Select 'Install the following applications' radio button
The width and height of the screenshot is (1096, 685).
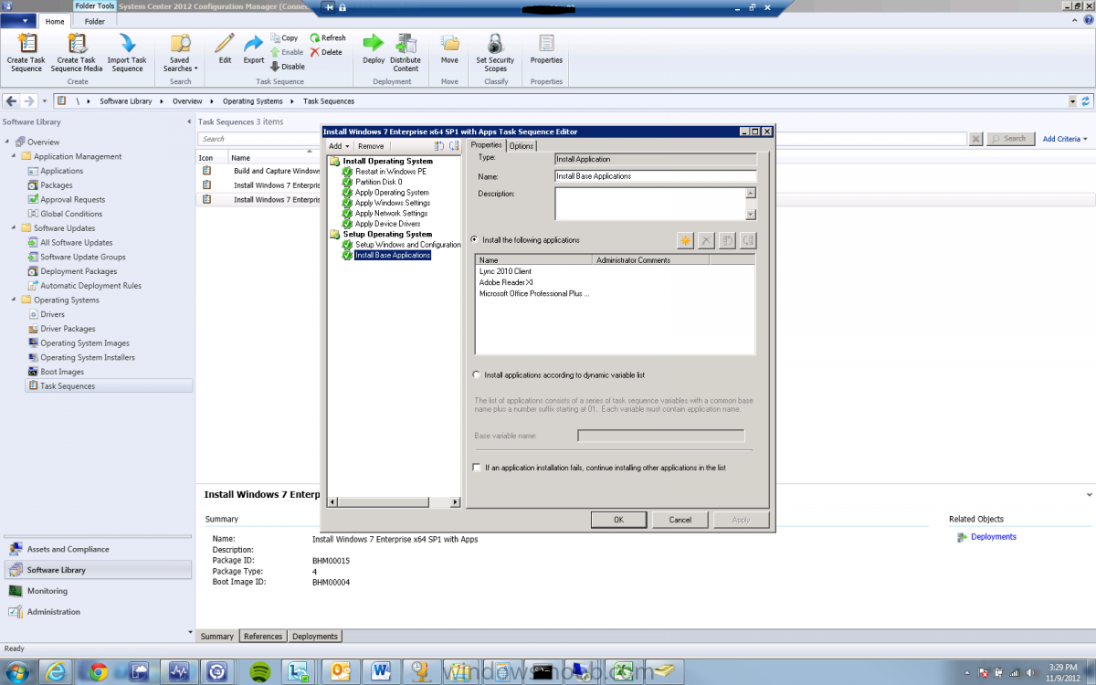(x=475, y=240)
